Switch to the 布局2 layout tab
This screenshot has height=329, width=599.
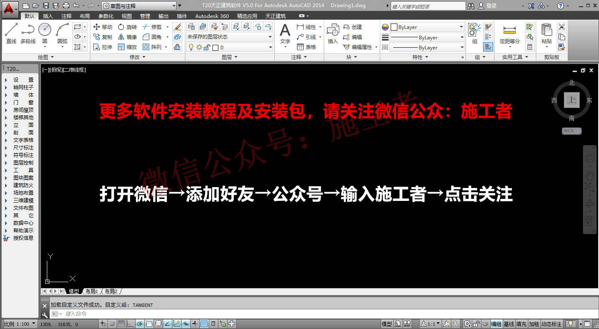[x=111, y=291]
